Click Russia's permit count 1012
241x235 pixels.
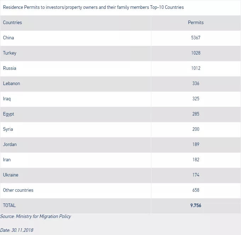[196, 68]
